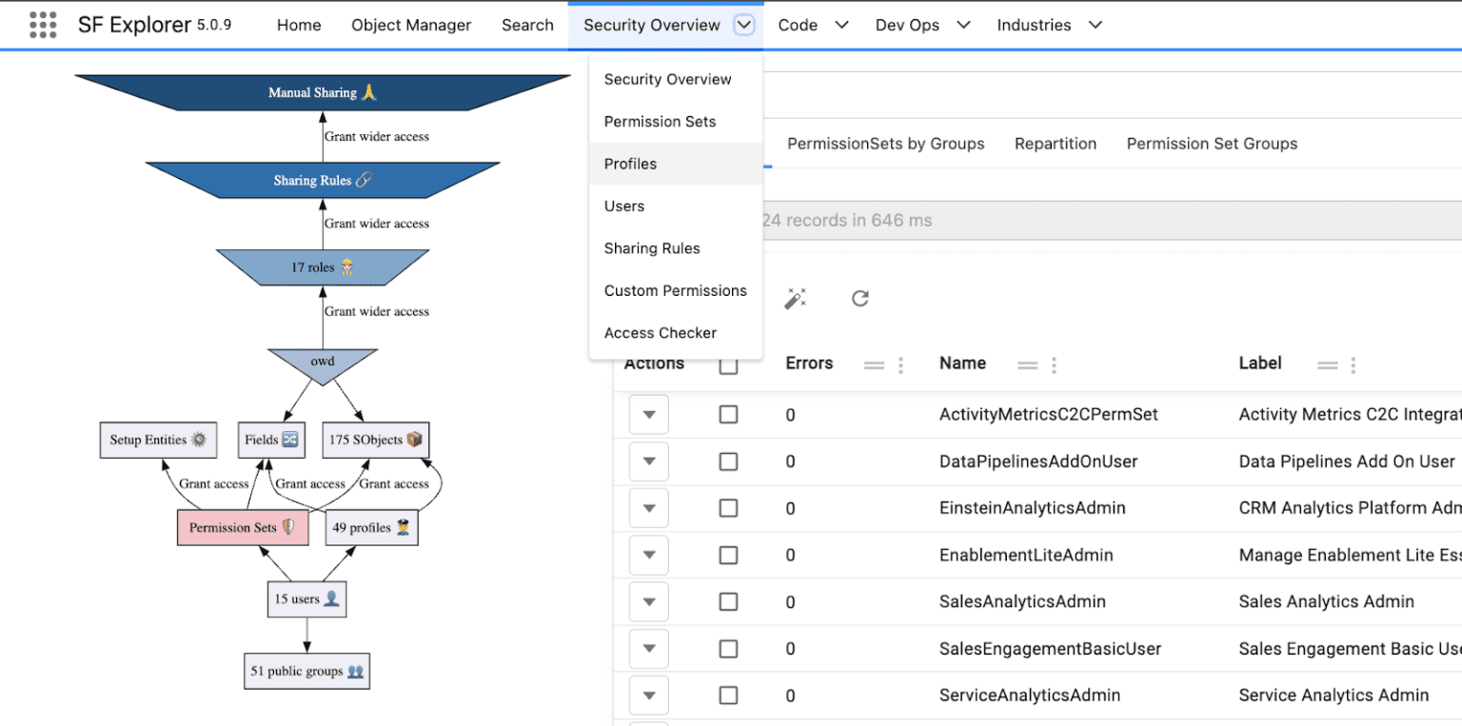Open the Permission Set Groups tab
The image size is (1462, 726).
(1212, 144)
